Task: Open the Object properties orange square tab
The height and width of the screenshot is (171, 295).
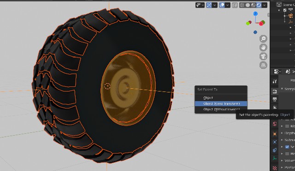Action: tap(275, 134)
